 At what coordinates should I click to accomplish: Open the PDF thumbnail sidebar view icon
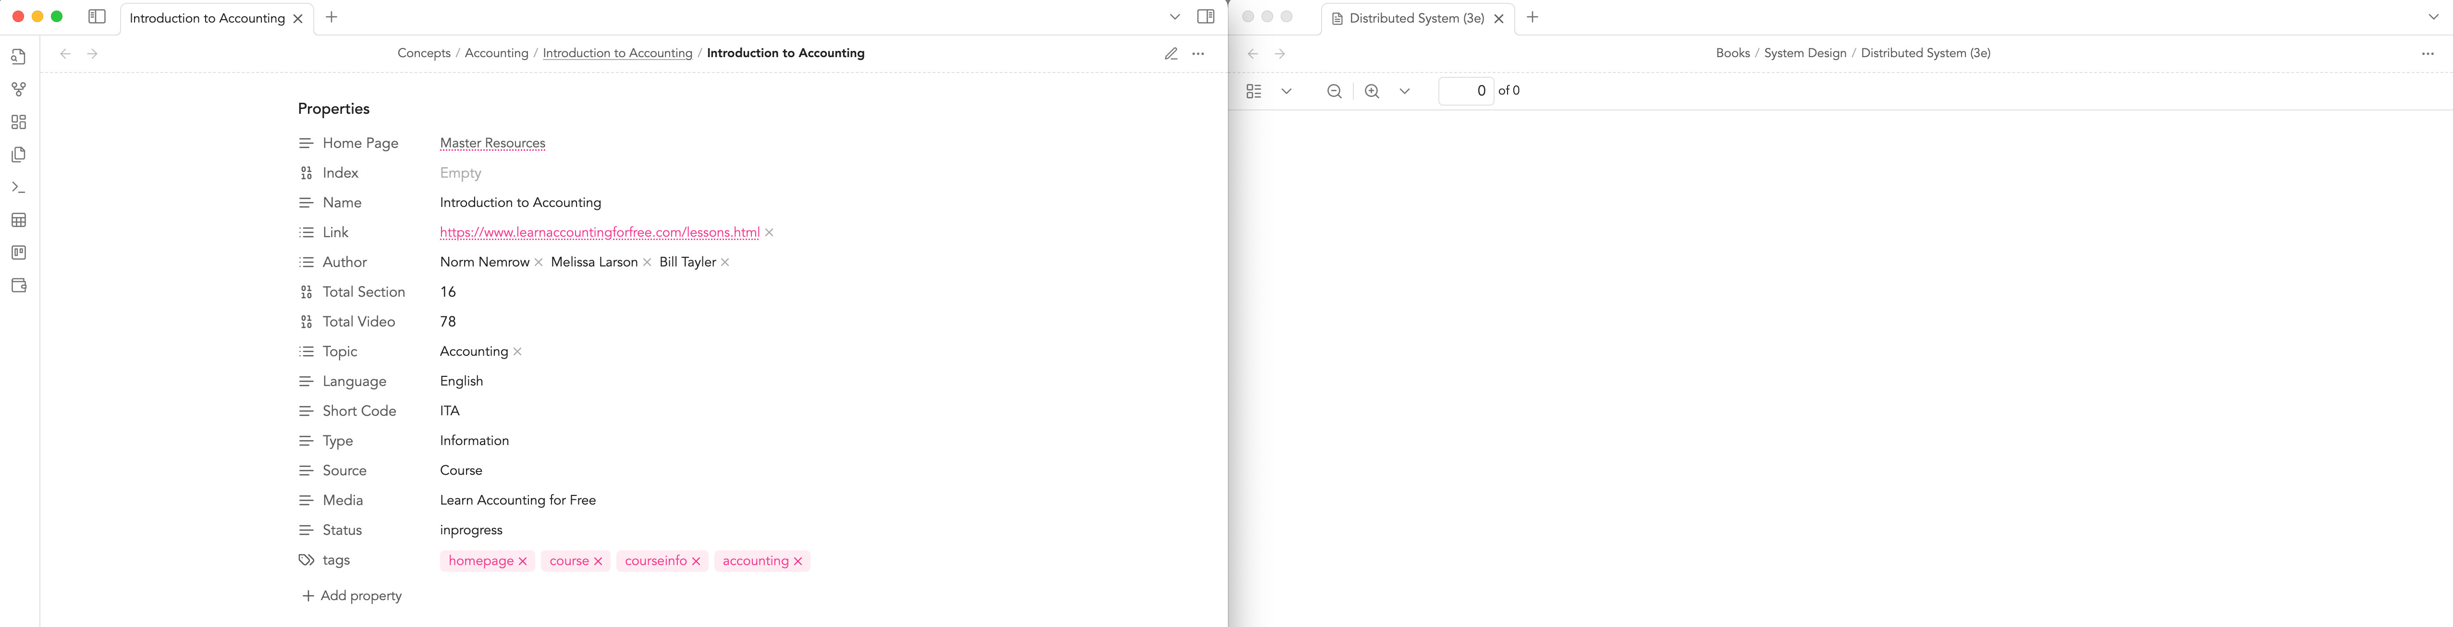[1254, 90]
